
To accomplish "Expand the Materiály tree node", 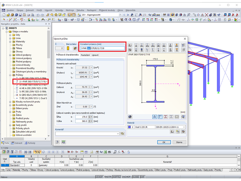I will click(10, 42).
